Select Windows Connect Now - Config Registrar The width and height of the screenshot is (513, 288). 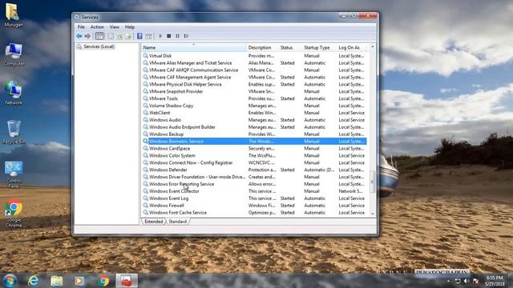click(254, 162)
